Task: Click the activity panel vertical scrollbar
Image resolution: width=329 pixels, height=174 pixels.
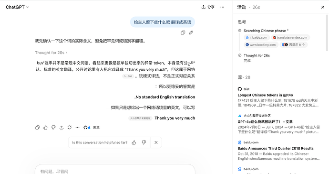Action: click(x=327, y=33)
